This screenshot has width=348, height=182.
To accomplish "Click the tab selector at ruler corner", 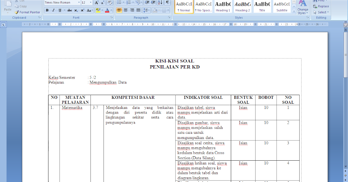I will pyautogui.click(x=3, y=25).
